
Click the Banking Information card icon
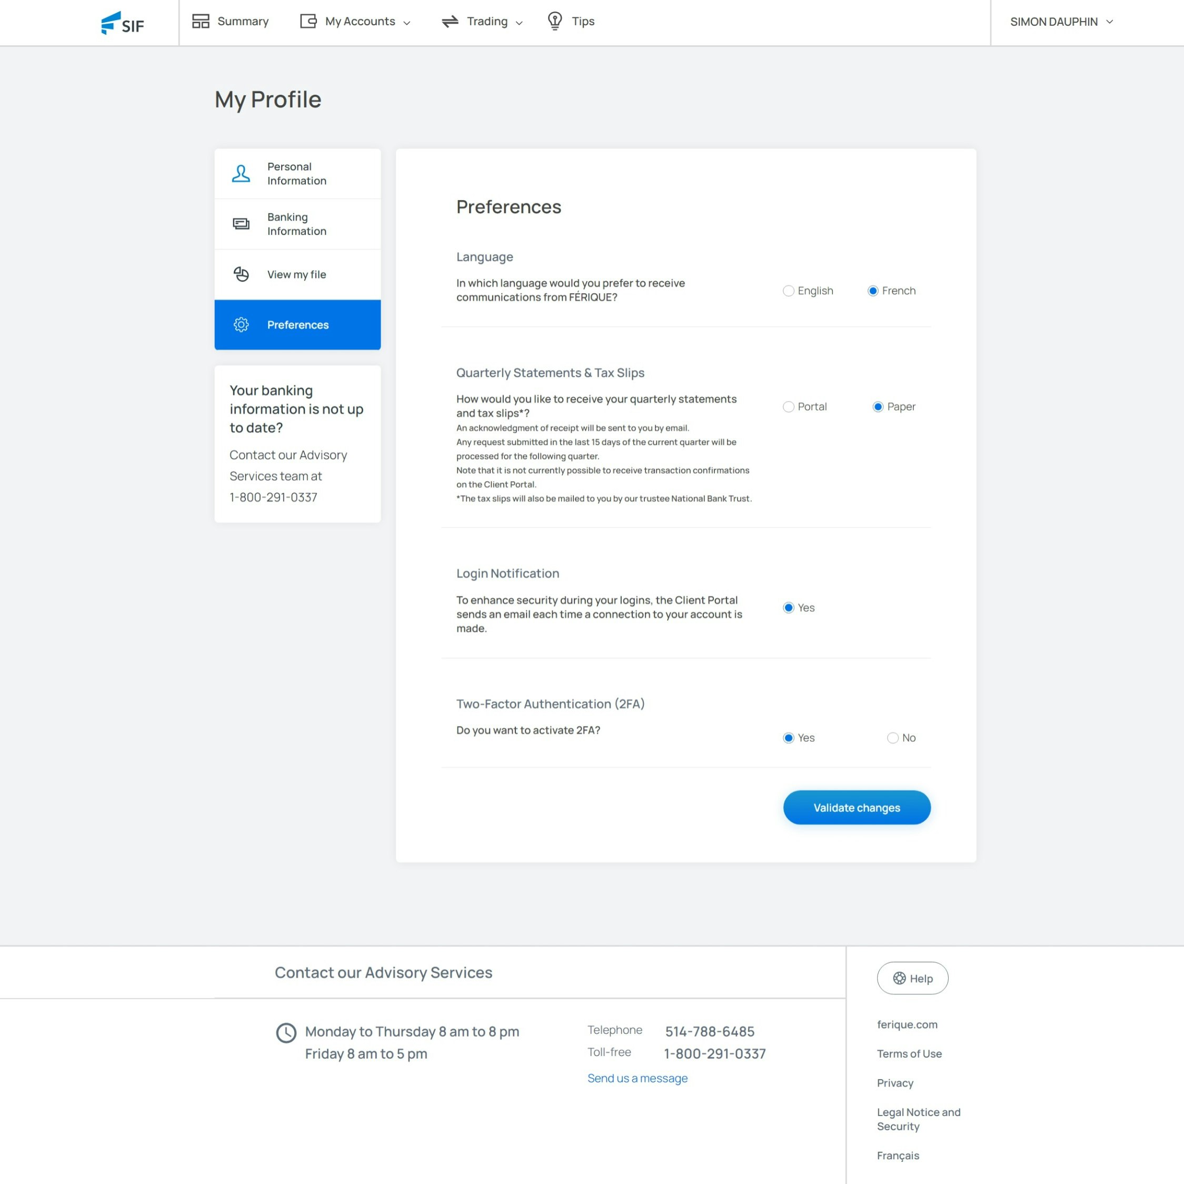click(x=241, y=224)
